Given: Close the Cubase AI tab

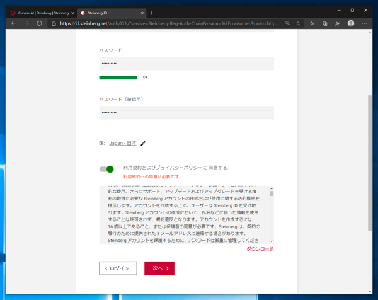Looking at the screenshot, I should (72, 13).
